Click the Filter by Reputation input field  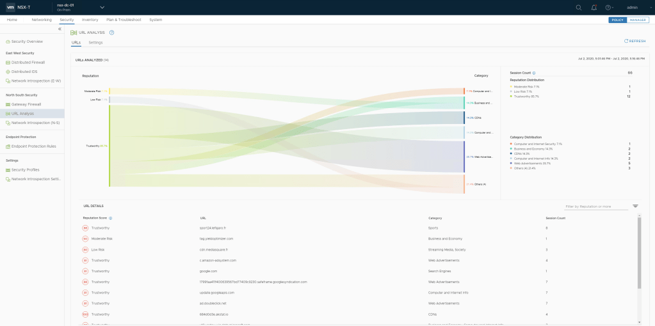[x=595, y=206]
